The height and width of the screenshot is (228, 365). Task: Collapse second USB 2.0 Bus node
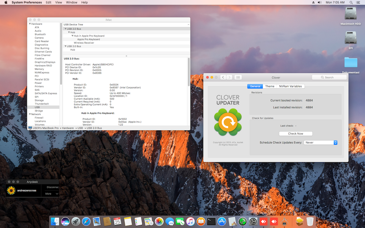coord(65,46)
